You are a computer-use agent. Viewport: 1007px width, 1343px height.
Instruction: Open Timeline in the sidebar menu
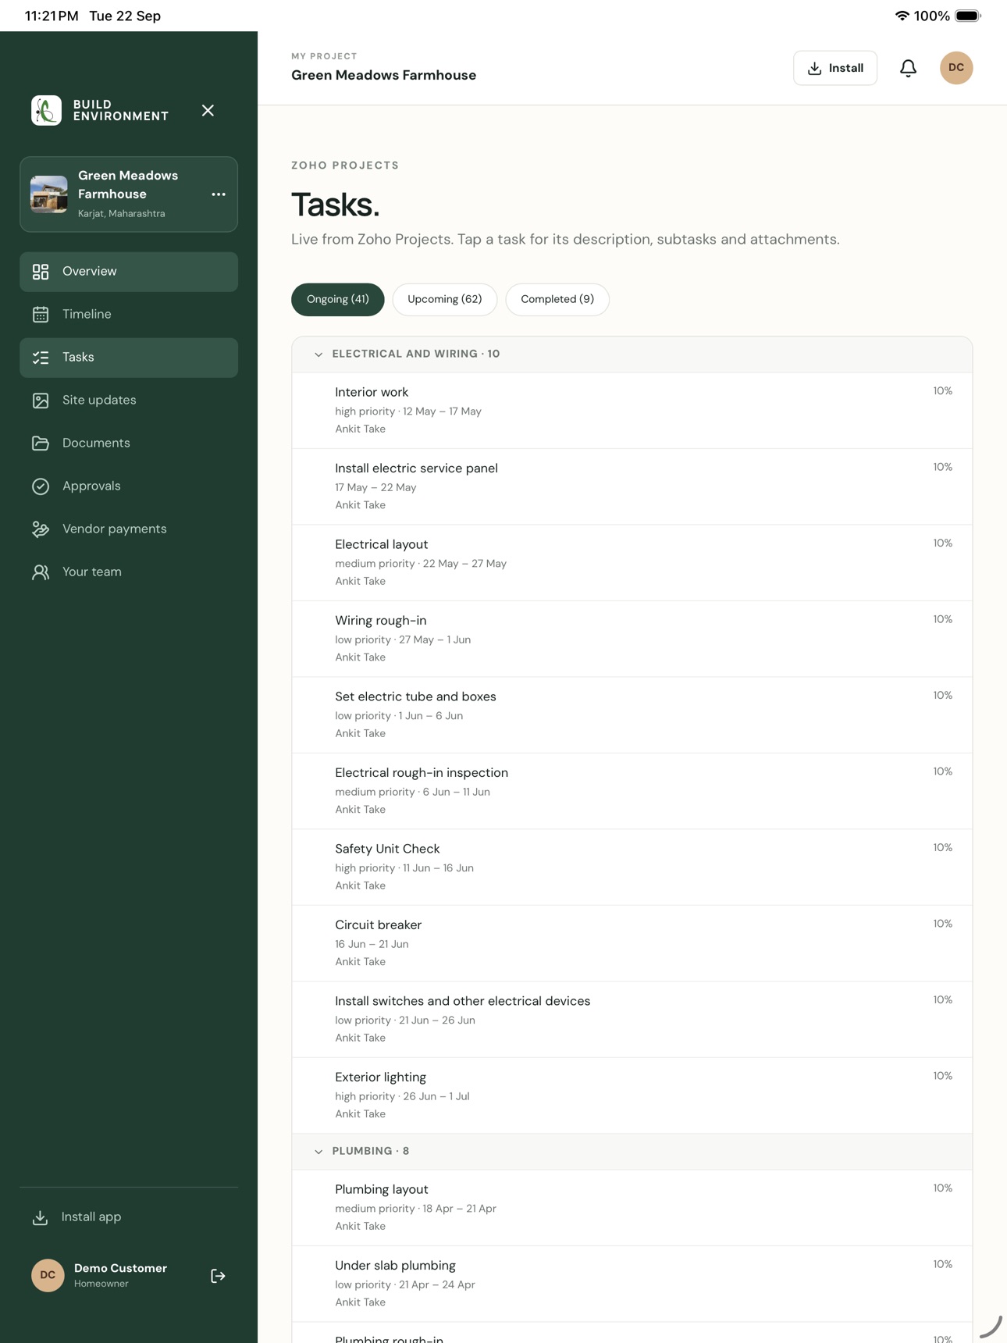point(129,315)
